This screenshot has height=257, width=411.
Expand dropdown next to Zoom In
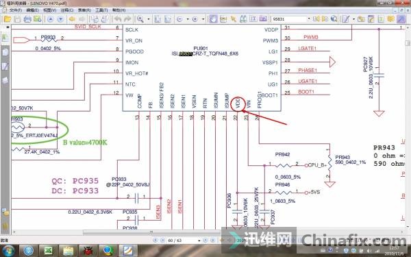(x=203, y=19)
